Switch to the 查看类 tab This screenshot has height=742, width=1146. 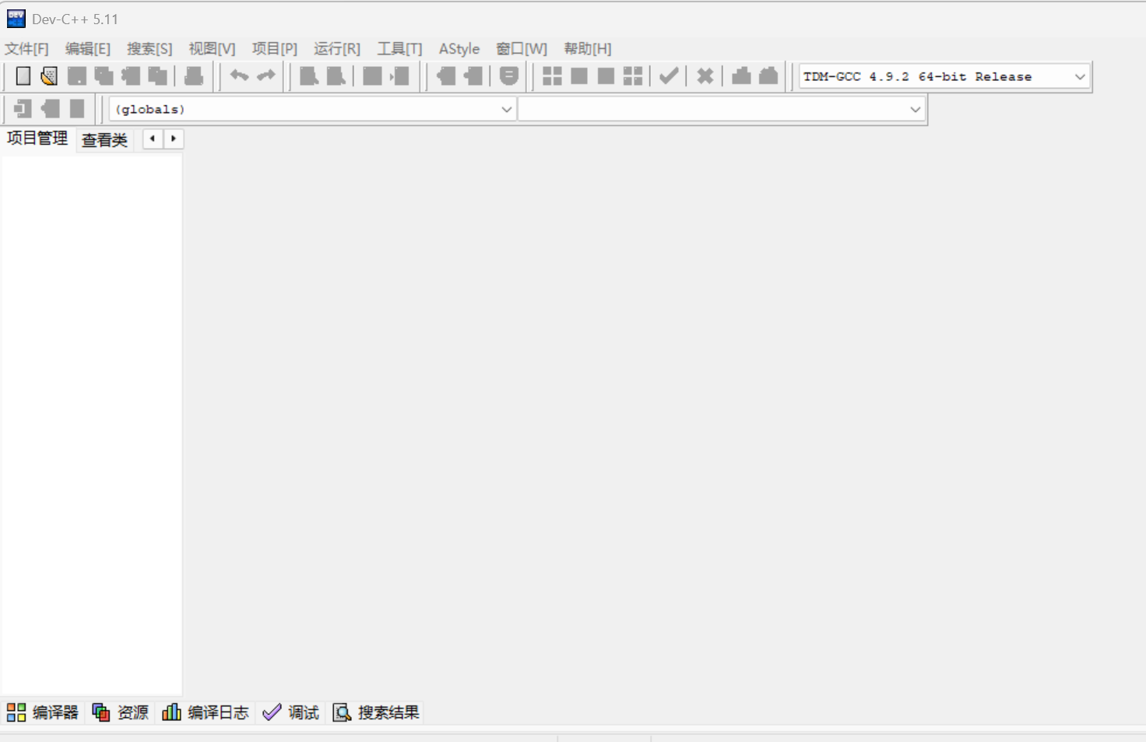[x=104, y=140]
